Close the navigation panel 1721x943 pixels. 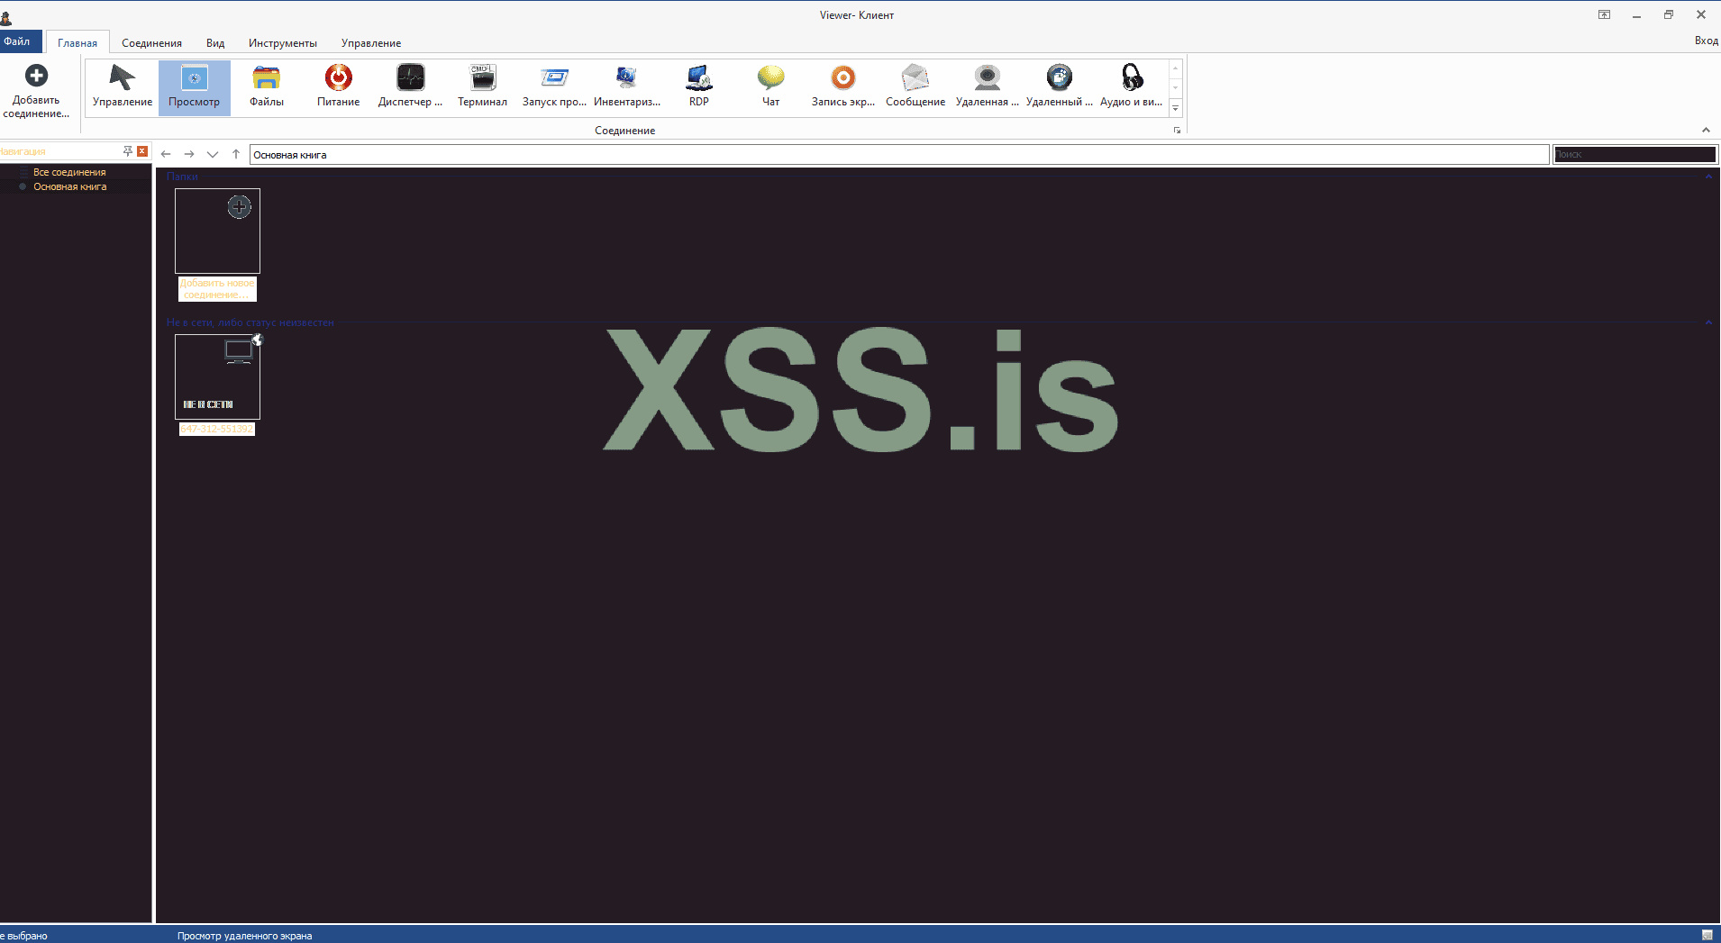point(142,151)
